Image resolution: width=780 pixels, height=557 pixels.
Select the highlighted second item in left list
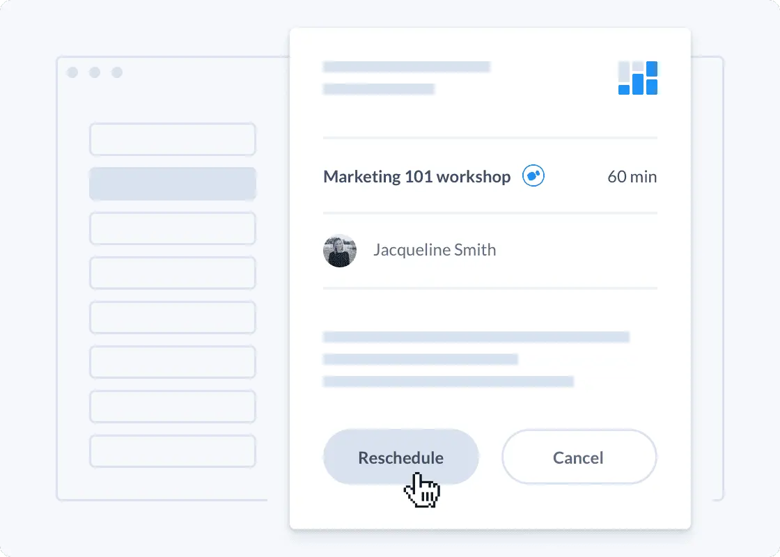[x=173, y=184]
